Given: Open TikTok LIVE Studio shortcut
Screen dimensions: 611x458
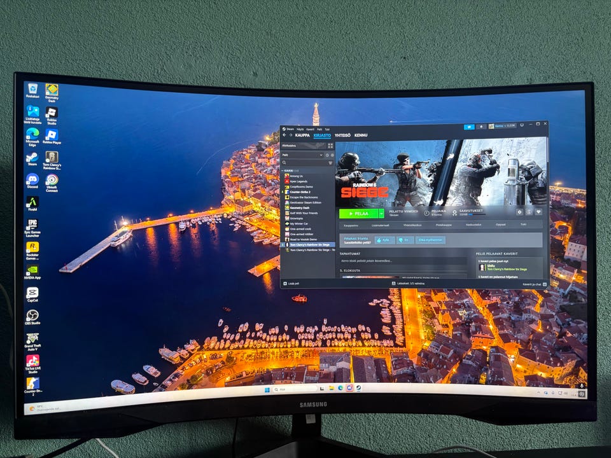Looking at the screenshot, I should point(32,364).
